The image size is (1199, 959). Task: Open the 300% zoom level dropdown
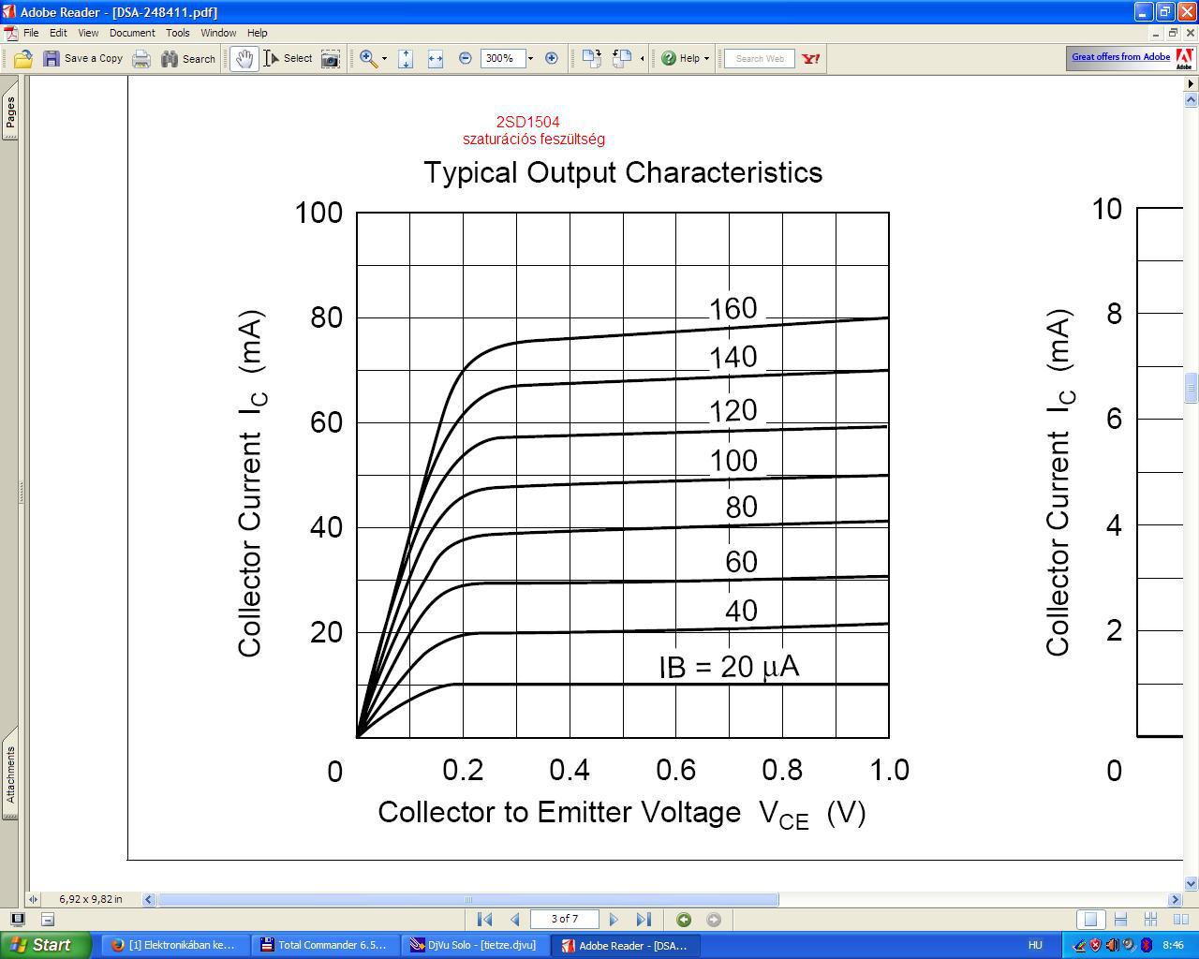click(x=530, y=58)
